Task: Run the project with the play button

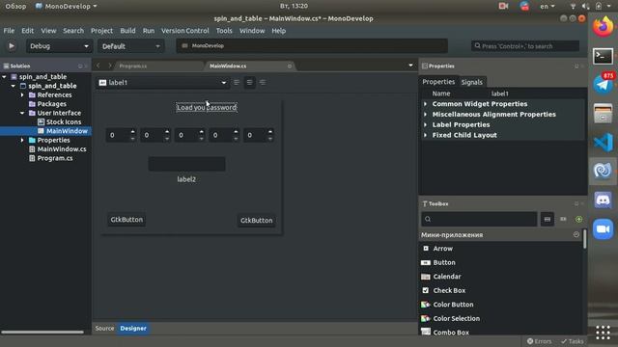Action: pos(12,46)
